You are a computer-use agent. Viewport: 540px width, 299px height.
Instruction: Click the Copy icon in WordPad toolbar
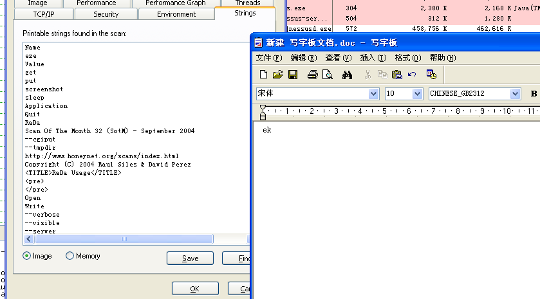click(382, 75)
